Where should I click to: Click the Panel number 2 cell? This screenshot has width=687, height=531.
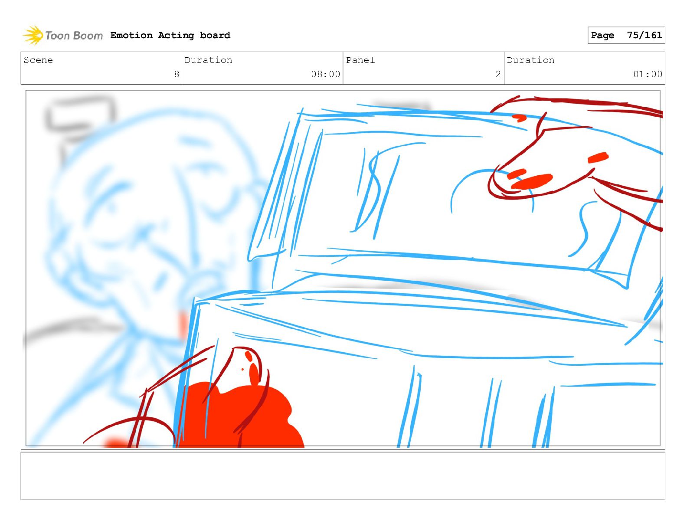423,68
